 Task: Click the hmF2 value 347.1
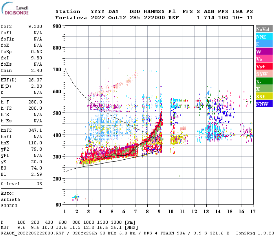point(35,130)
